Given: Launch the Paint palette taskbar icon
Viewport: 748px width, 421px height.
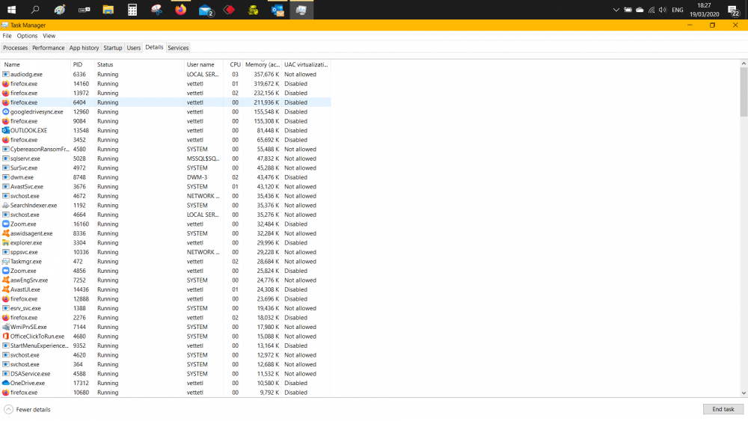Looking at the screenshot, I should point(60,10).
